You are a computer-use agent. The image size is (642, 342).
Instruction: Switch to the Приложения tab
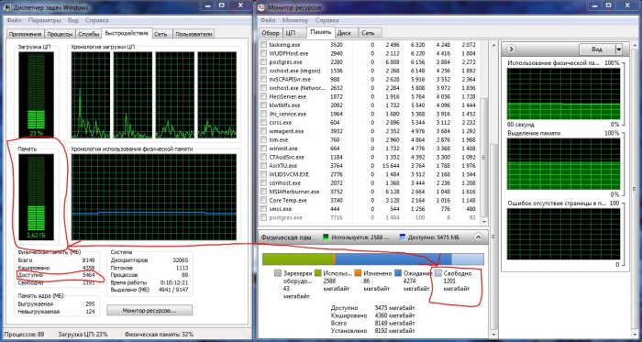(x=26, y=34)
